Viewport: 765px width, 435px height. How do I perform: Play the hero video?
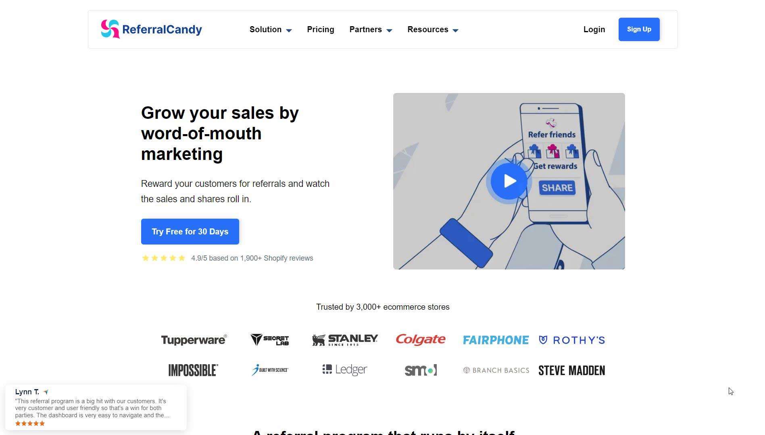pyautogui.click(x=509, y=181)
